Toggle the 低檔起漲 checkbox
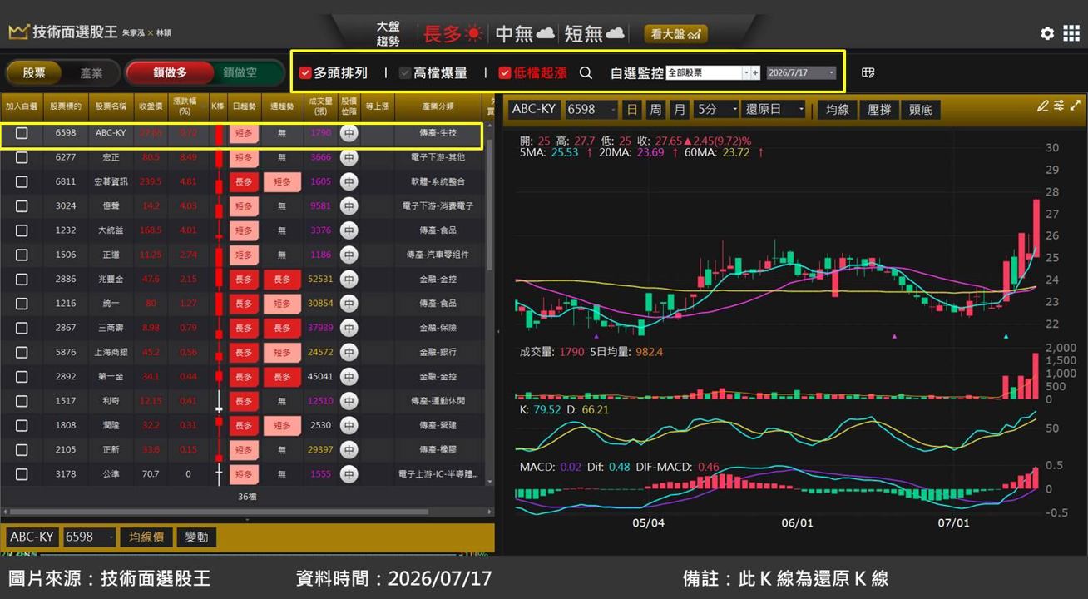1088x599 pixels. pos(505,73)
